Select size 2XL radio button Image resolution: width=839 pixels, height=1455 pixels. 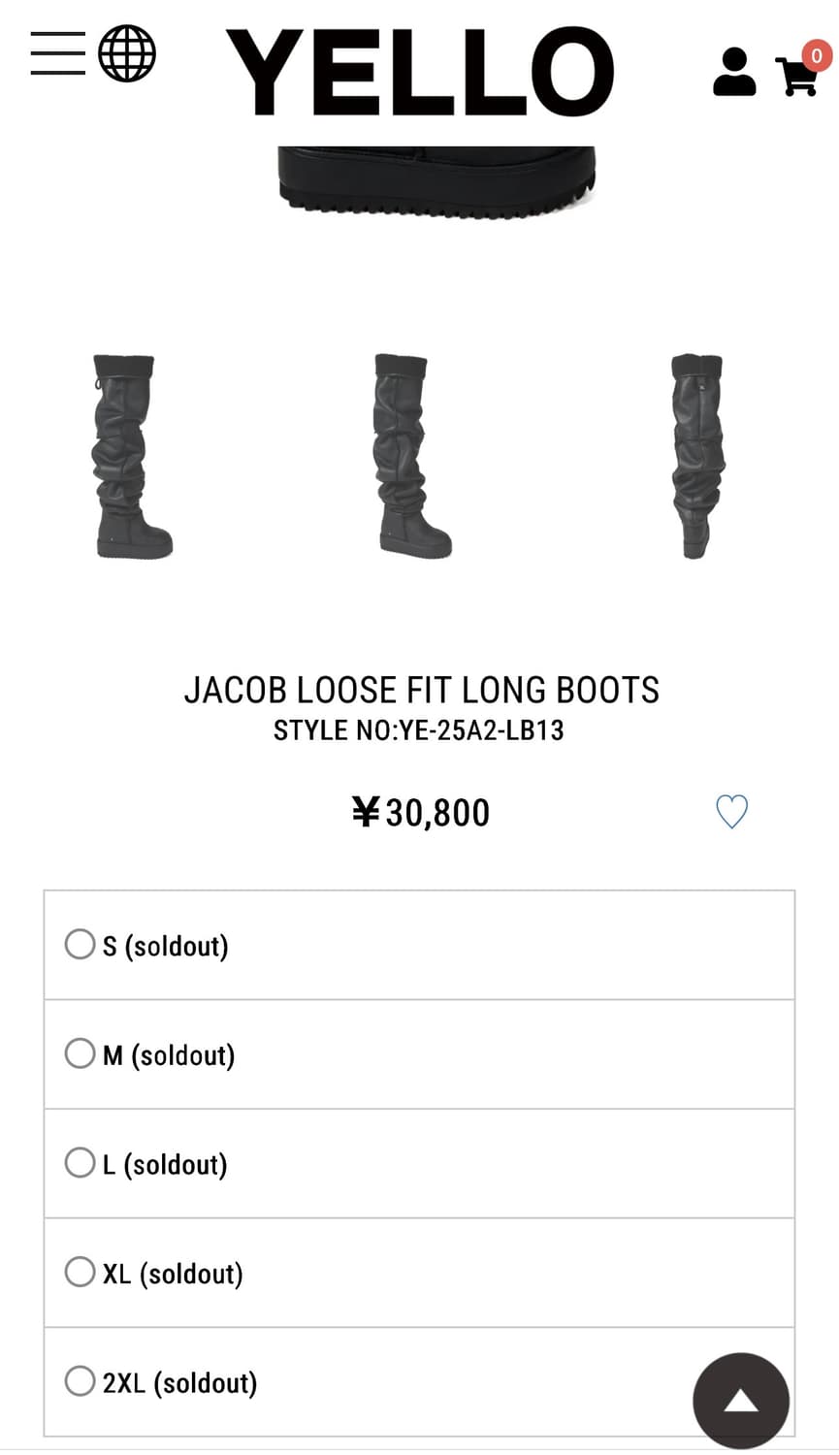point(80,1381)
